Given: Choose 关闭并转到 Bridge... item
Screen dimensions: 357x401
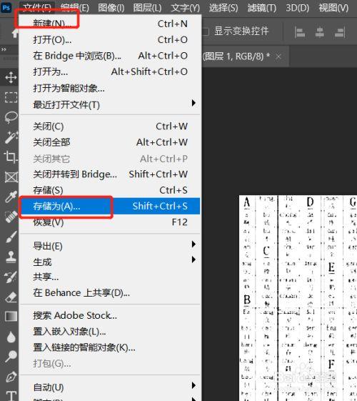Looking at the screenshot, I should point(109,174).
